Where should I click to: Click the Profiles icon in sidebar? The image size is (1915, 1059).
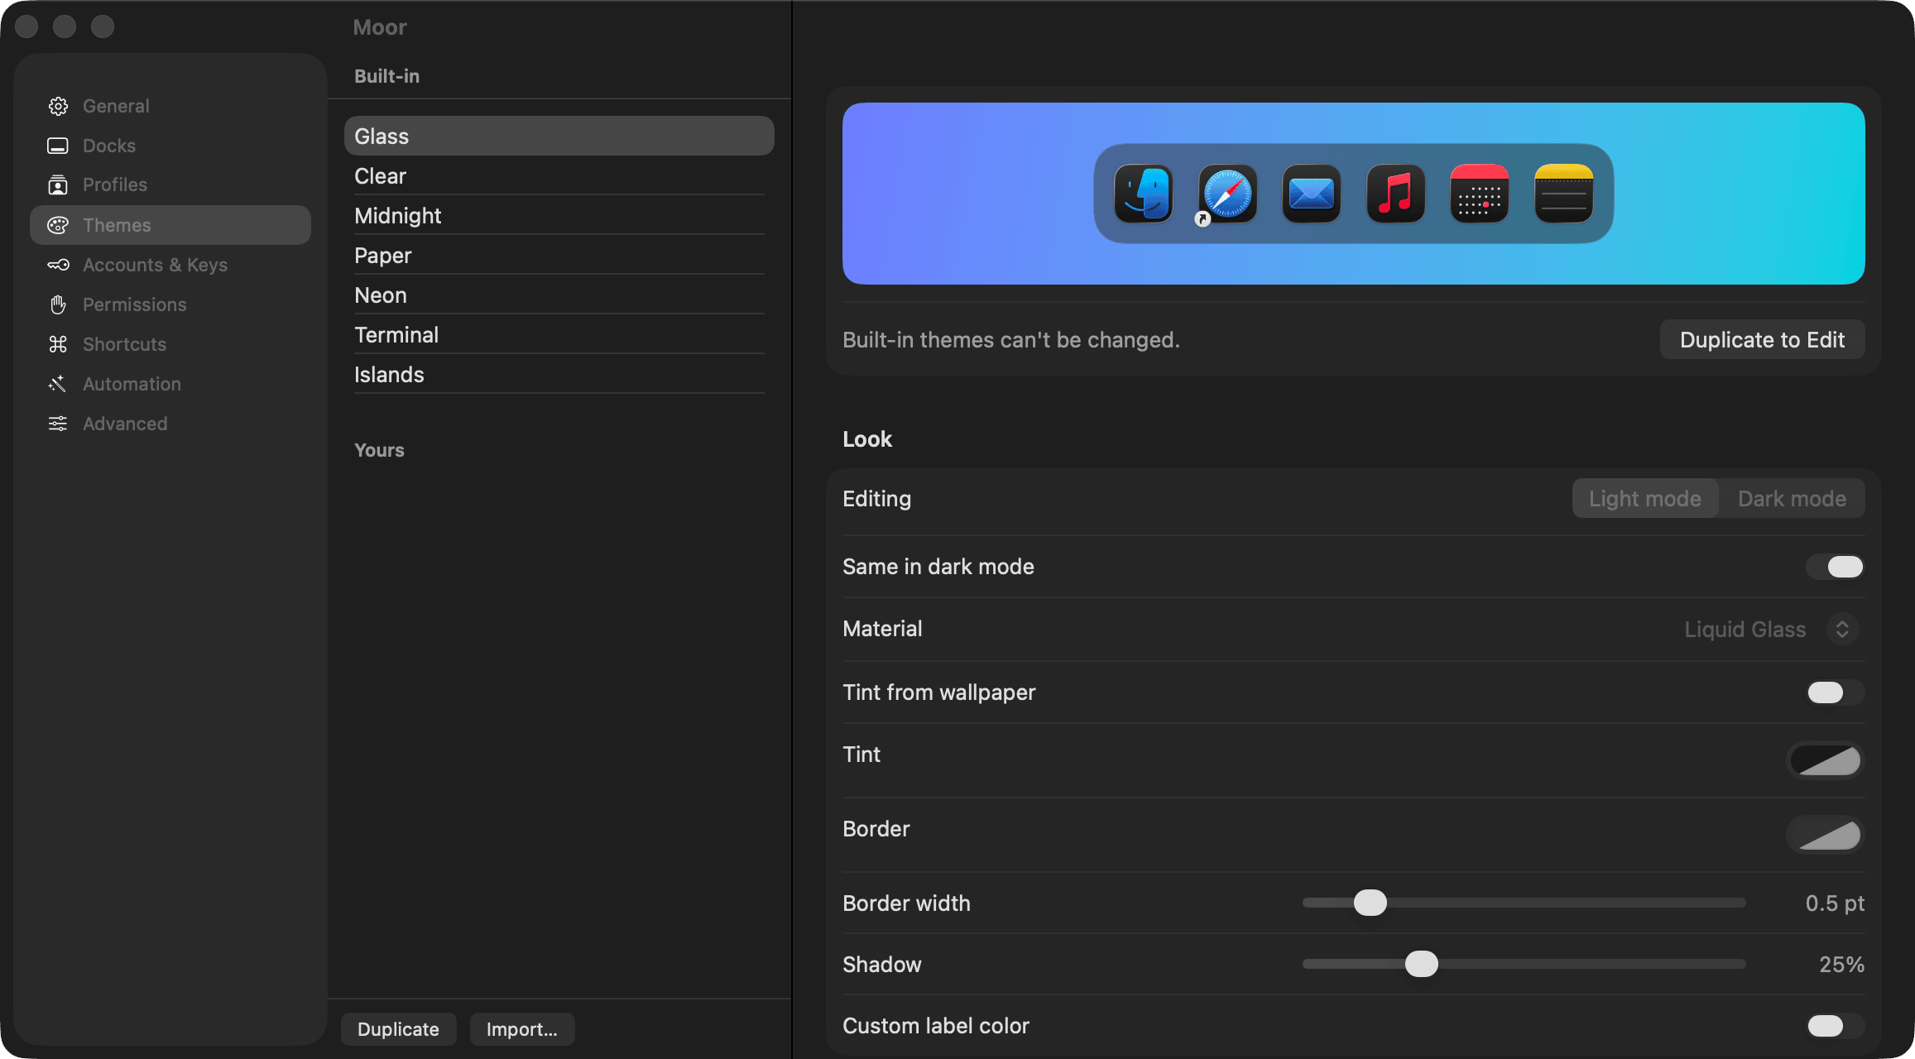(x=58, y=184)
